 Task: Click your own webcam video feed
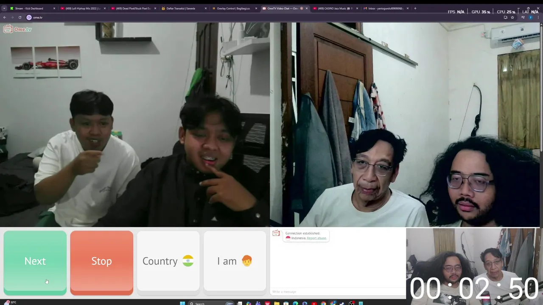[405, 125]
